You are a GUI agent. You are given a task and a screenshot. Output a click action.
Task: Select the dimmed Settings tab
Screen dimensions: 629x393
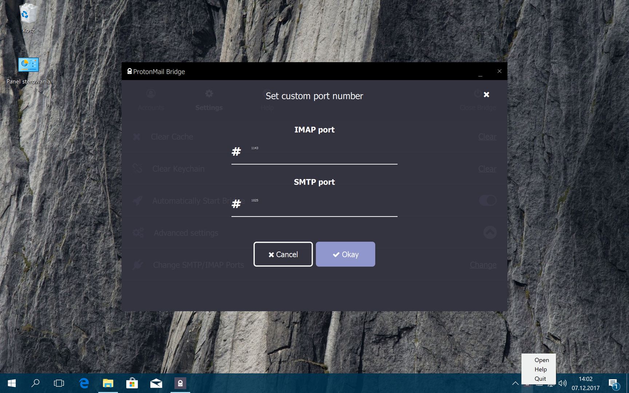click(x=209, y=100)
